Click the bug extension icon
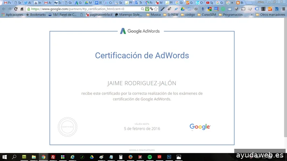287x161 pixels. click(x=169, y=9)
